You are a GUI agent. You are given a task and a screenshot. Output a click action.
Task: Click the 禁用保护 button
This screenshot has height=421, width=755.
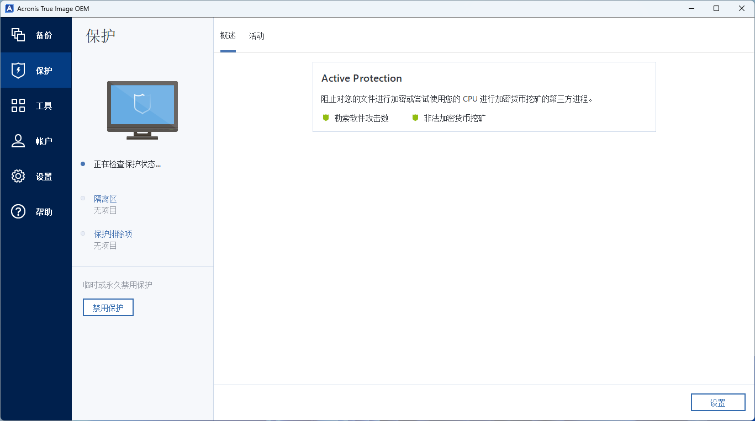[x=108, y=308]
